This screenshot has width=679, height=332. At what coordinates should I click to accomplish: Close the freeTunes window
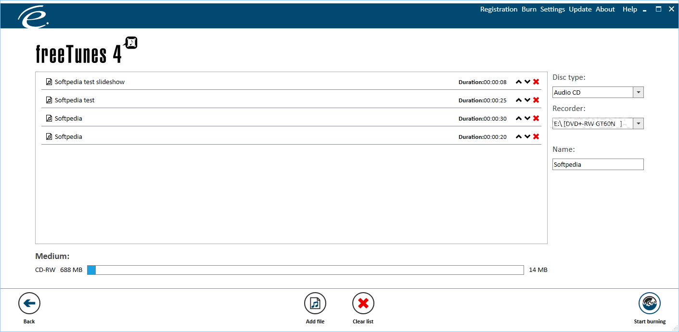tap(671, 9)
